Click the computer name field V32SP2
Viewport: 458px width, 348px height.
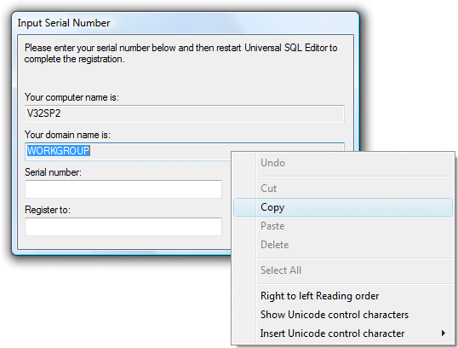185,113
